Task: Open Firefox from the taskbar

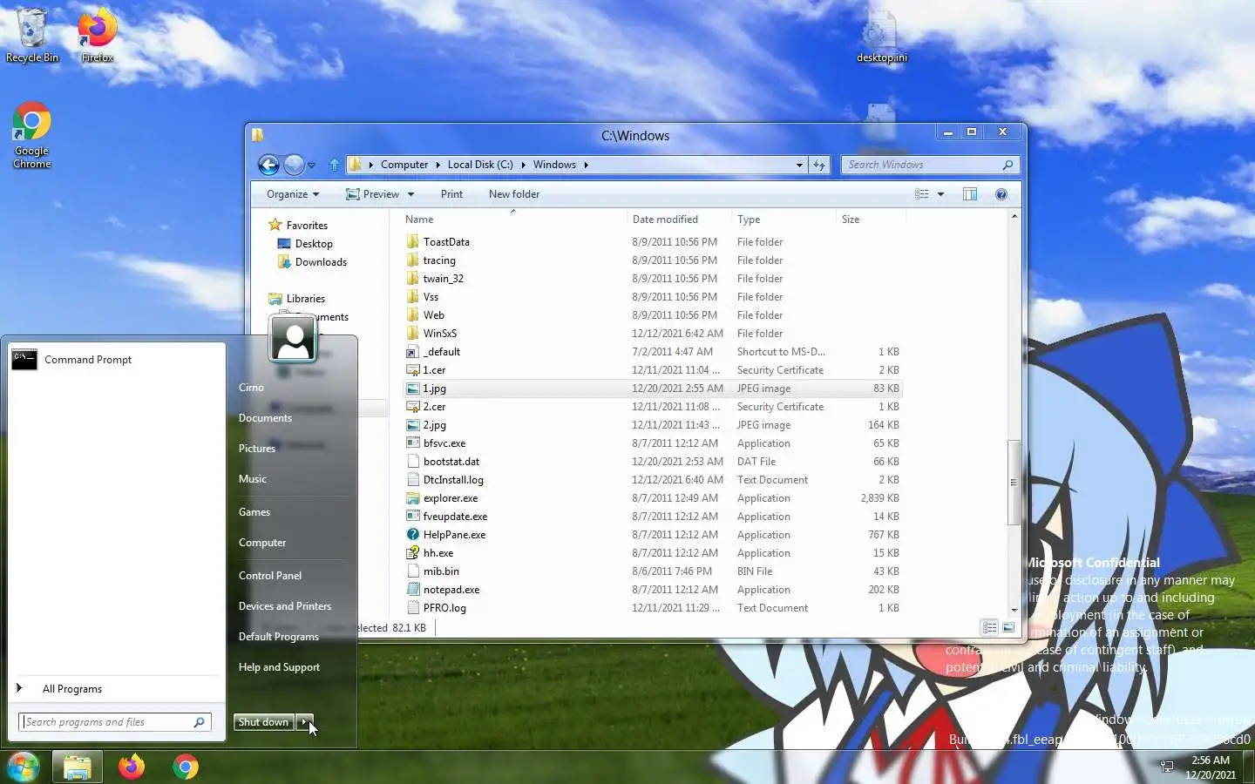Action: click(132, 767)
